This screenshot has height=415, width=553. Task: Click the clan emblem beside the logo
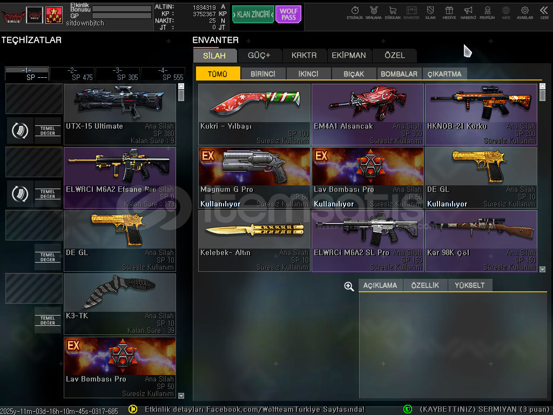[35, 15]
